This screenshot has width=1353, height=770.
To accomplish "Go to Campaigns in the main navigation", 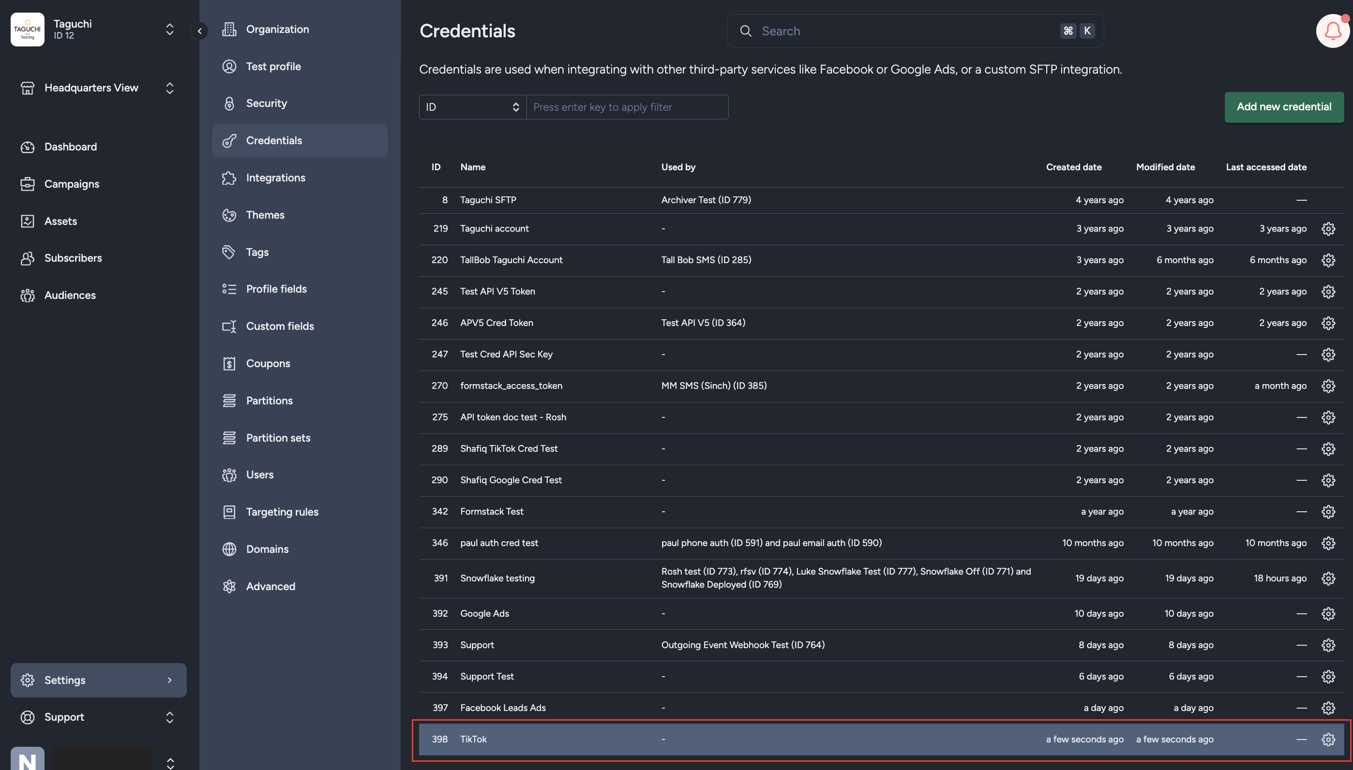I will click(72, 184).
